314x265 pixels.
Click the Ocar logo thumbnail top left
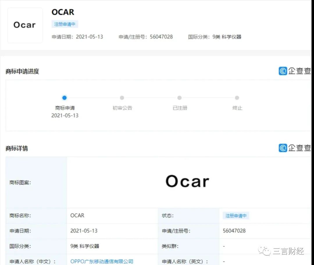click(x=25, y=25)
